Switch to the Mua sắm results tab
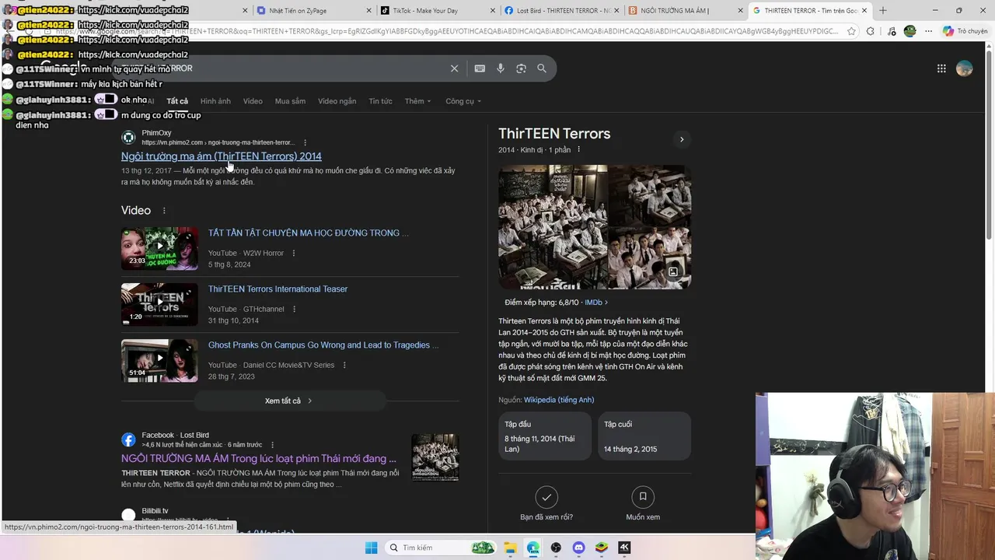Viewport: 995px width, 560px height. (290, 101)
